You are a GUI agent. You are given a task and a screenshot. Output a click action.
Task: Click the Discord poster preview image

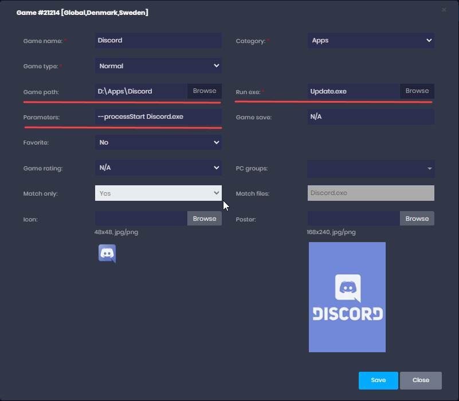point(347,297)
